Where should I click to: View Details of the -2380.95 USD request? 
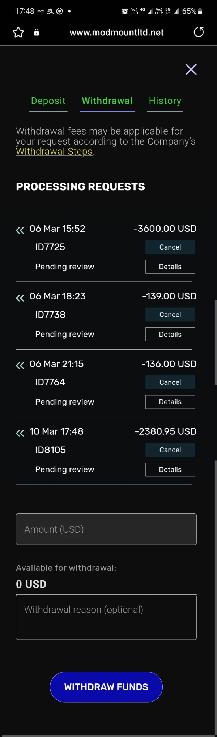pyautogui.click(x=170, y=469)
